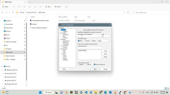Click the Delete trash icon in Explorer toolbar
This screenshot has height=95, width=170.
(x=40, y=7)
